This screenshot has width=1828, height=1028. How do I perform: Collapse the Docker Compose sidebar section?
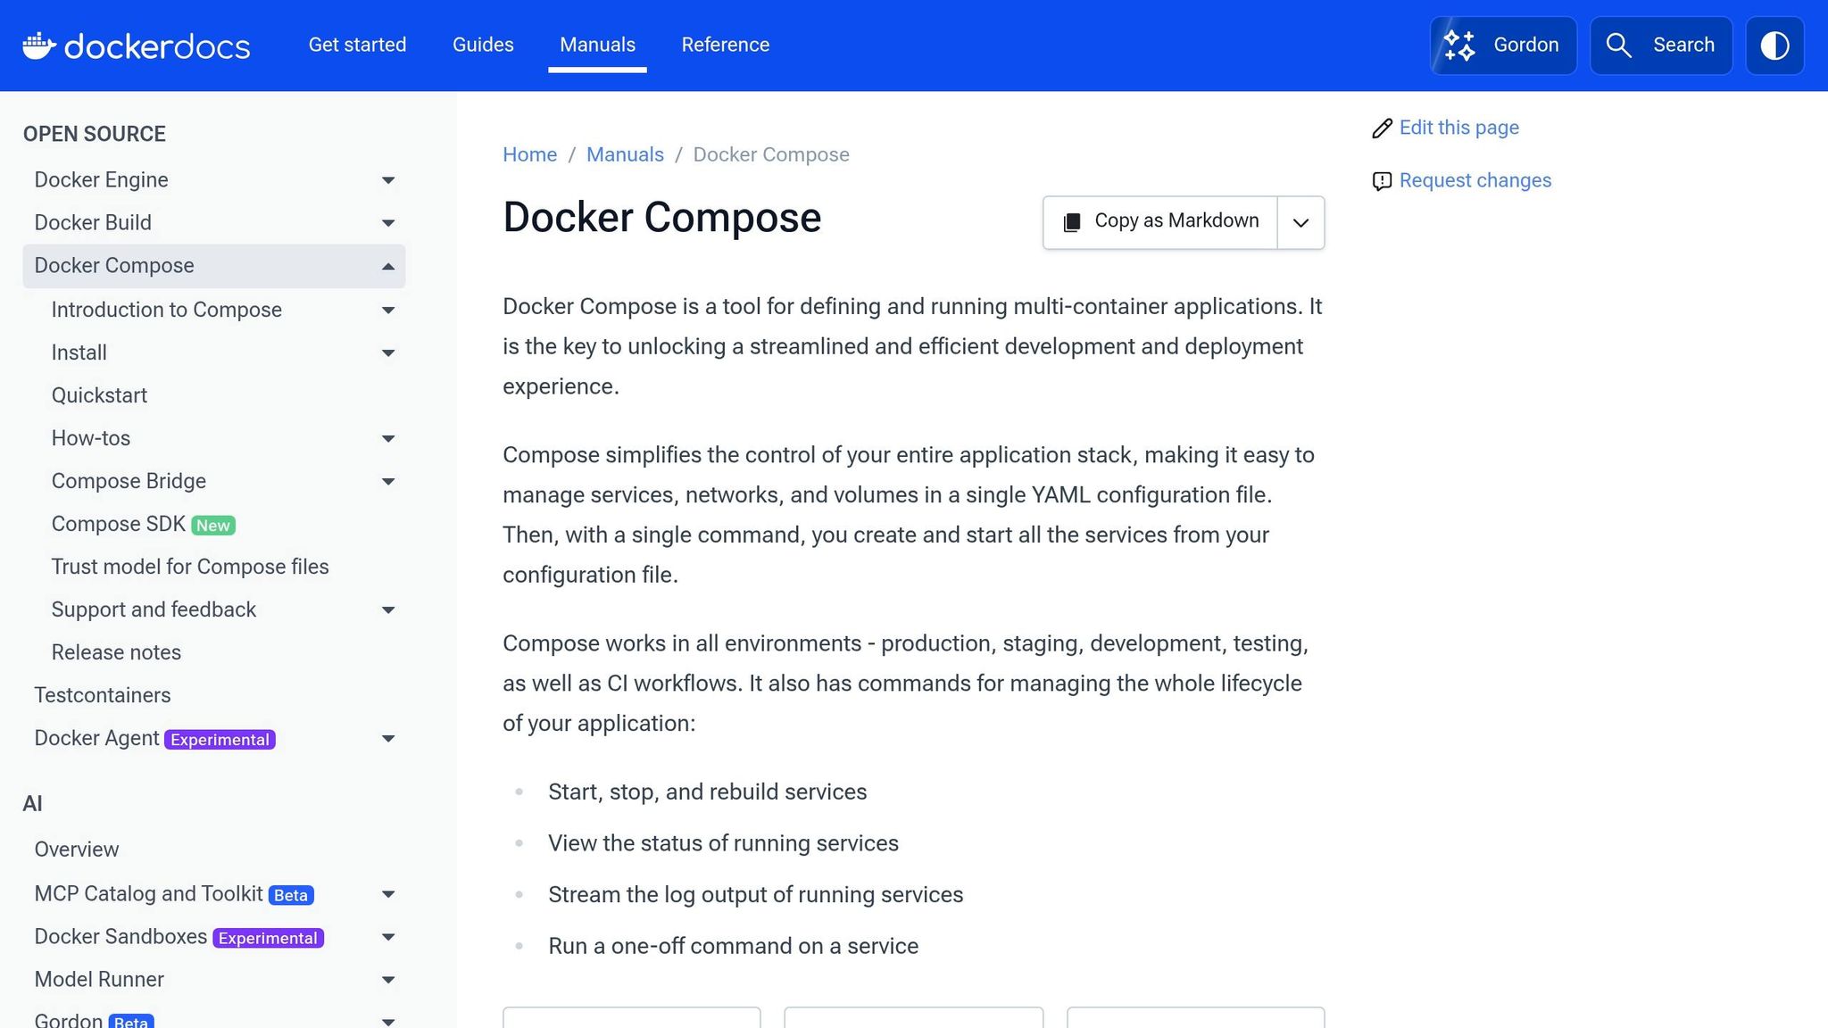387,266
